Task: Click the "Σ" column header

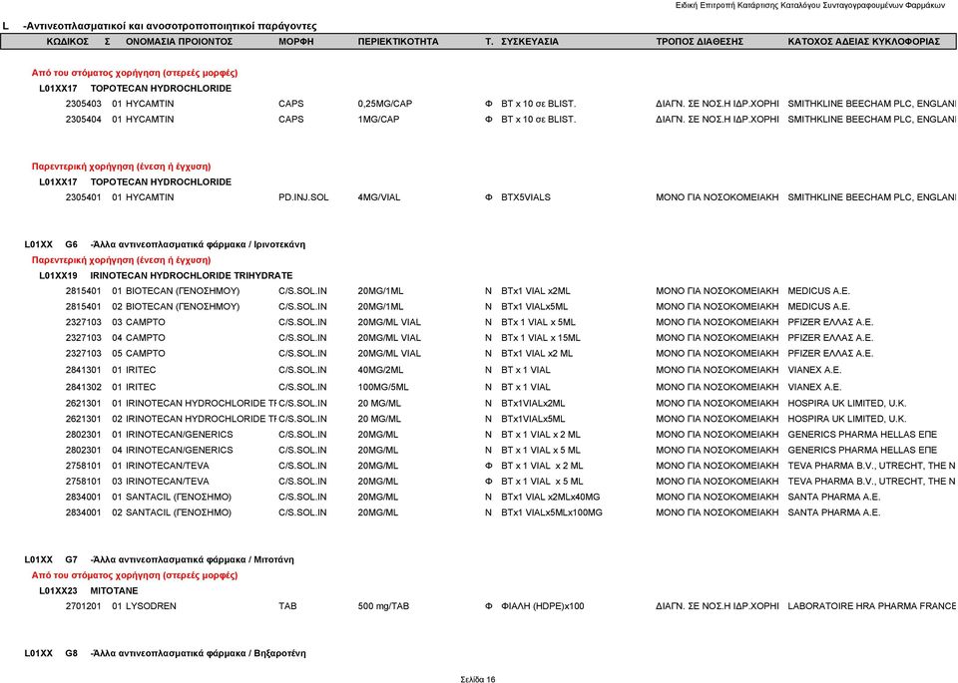Action: [108, 42]
